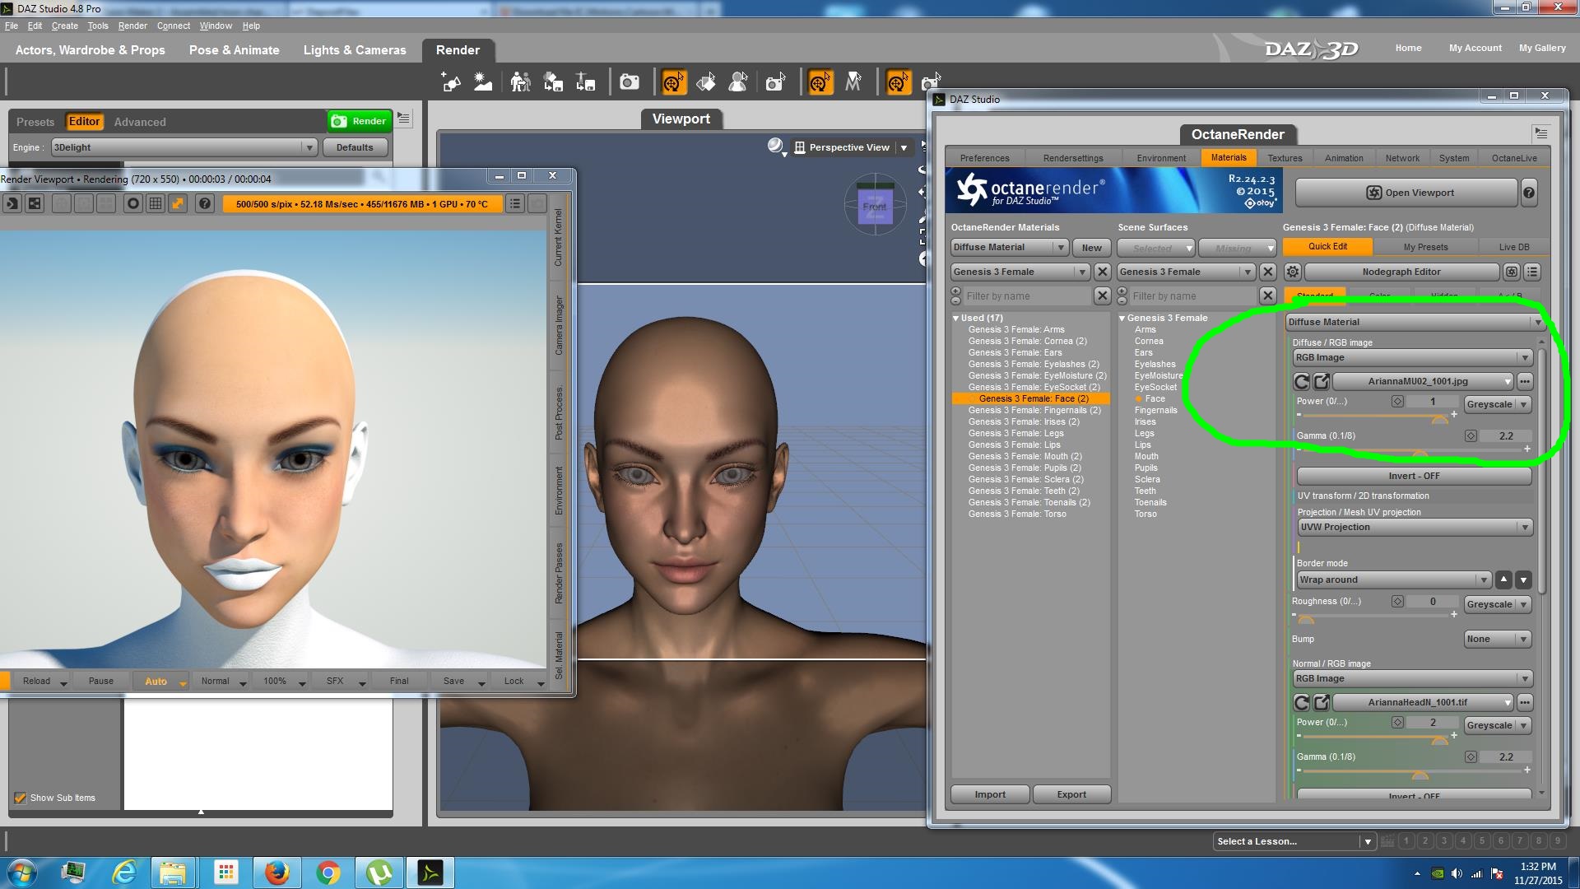The height and width of the screenshot is (889, 1580).
Task: Collapse the Used (17) materials tree
Action: [956, 318]
